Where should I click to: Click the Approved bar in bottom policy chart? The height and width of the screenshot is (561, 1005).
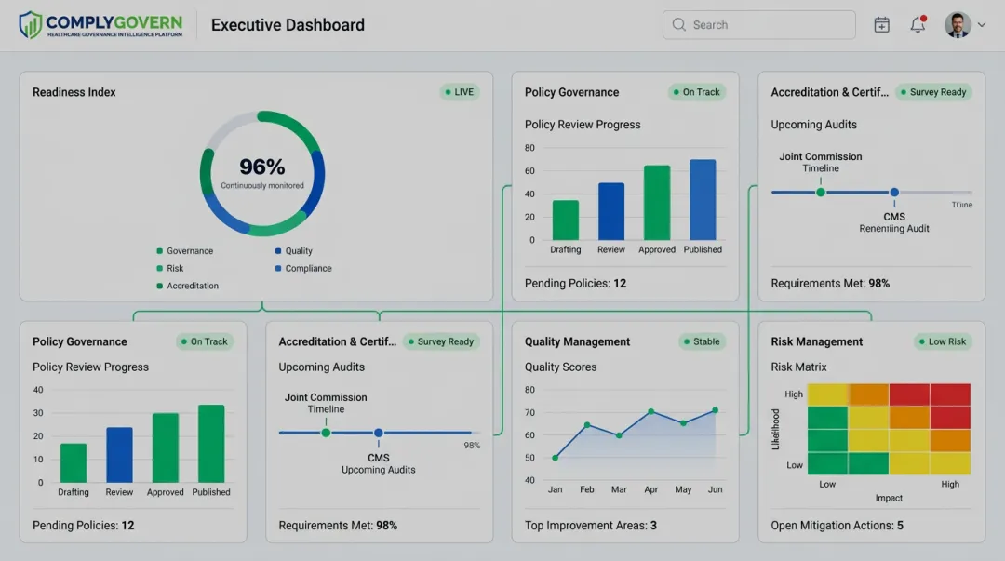pos(166,447)
